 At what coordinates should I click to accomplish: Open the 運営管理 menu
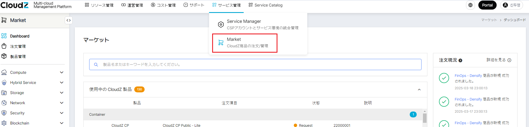click(x=132, y=5)
